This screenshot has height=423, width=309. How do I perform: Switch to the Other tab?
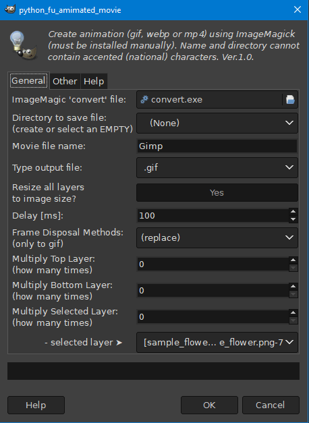click(x=65, y=81)
